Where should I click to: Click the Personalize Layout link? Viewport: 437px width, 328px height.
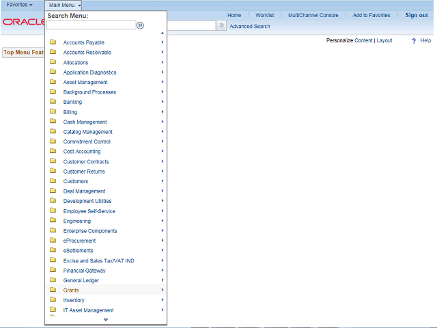[x=384, y=40]
